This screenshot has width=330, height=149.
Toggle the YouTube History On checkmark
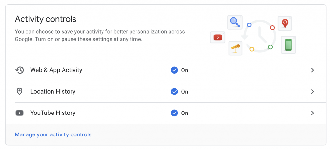174,113
